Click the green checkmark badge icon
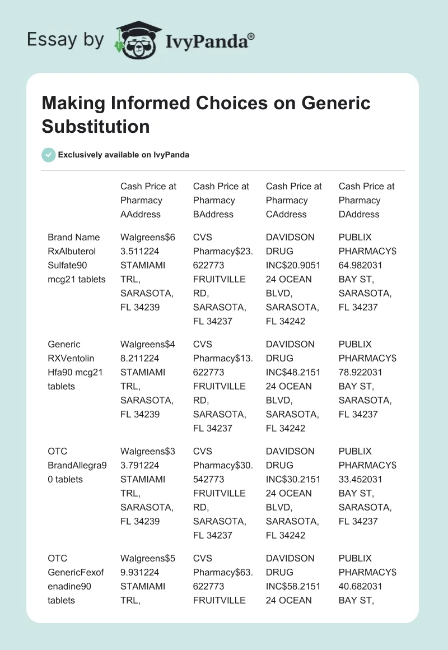Image resolution: width=448 pixels, height=650 pixels. pyautogui.click(x=49, y=155)
